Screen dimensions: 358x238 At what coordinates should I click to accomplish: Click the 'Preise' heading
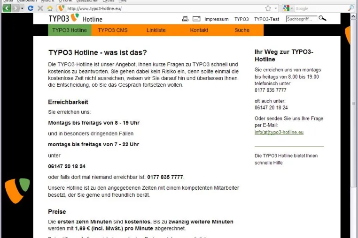57,212
